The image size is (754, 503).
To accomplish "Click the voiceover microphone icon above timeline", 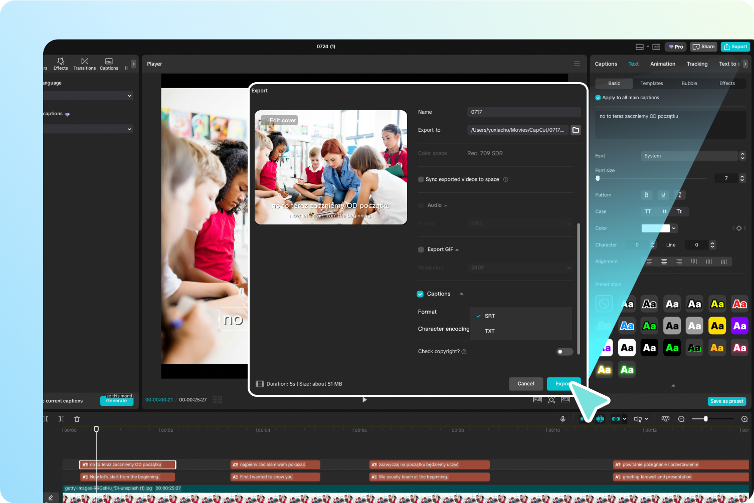I will point(562,419).
